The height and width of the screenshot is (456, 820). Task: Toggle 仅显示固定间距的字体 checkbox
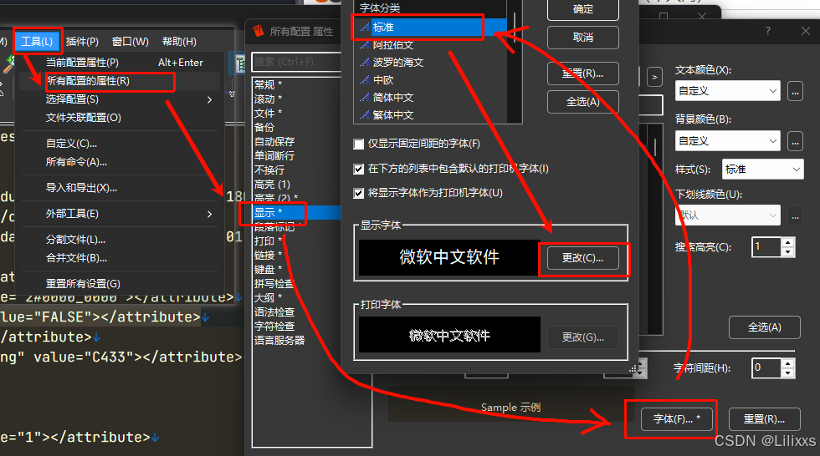(x=359, y=144)
